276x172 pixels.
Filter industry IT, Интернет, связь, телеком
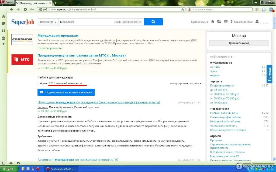[x=227, y=152]
